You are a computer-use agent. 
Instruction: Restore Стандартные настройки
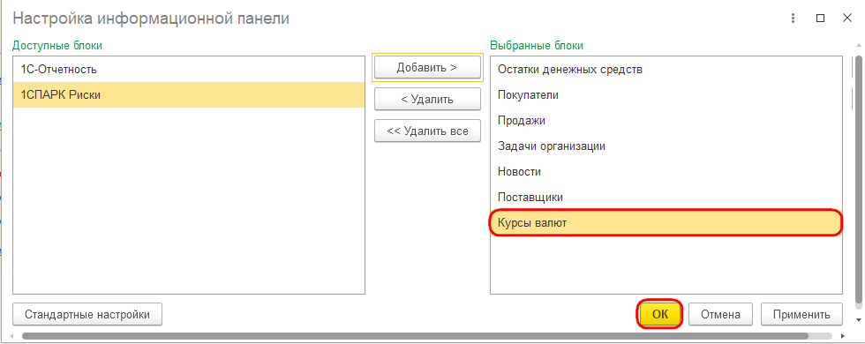pyautogui.click(x=87, y=315)
